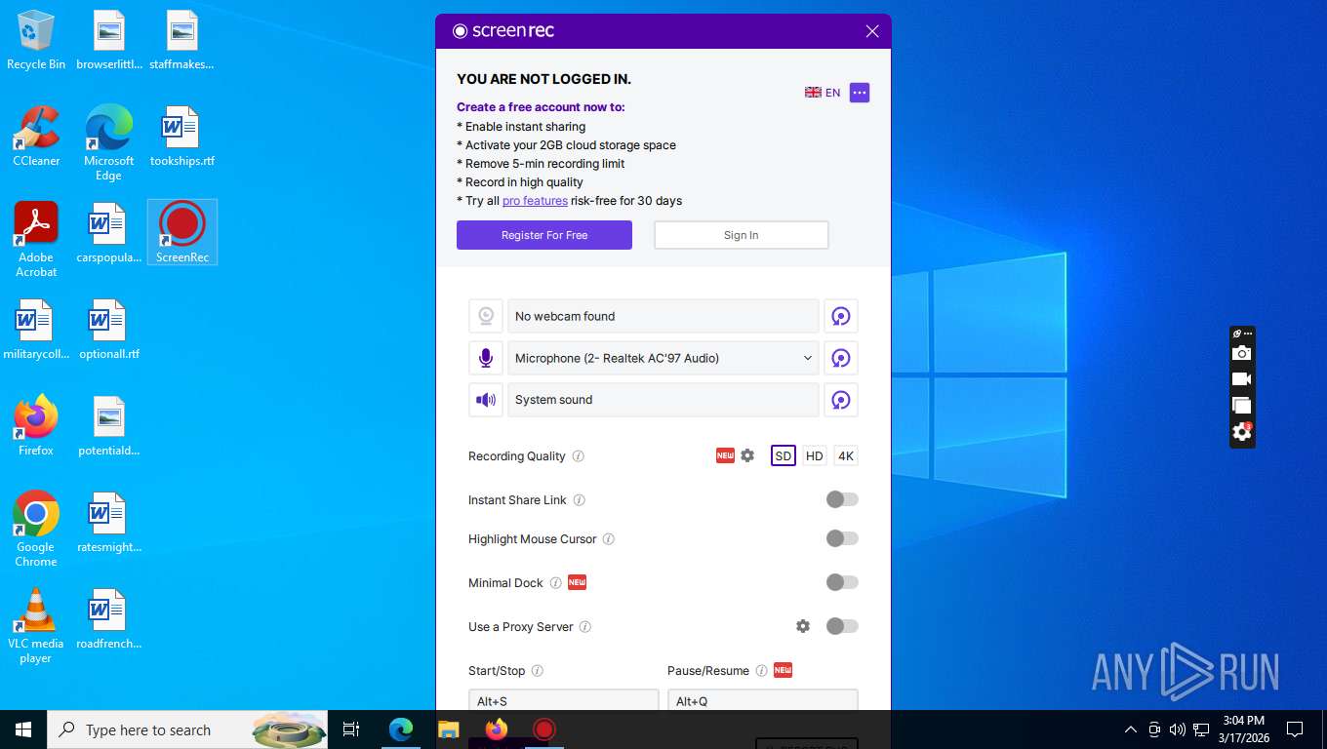The width and height of the screenshot is (1327, 749).
Task: Refresh the system sound device
Action: [841, 400]
